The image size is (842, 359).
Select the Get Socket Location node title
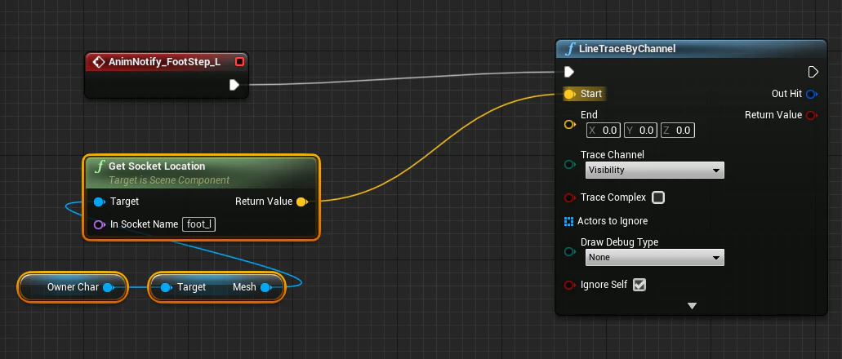[x=157, y=166]
